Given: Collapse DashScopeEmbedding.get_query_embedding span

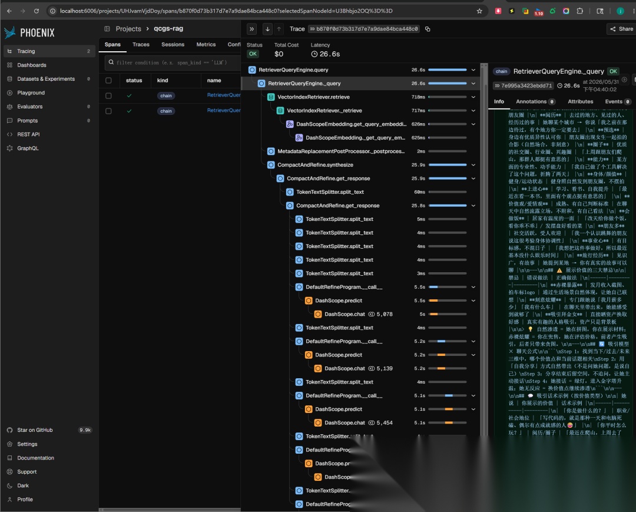Looking at the screenshot, I should click(473, 124).
